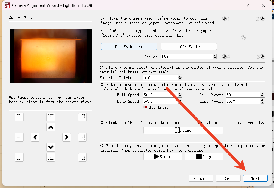Screen dimensions: 274x188
Task: Jog laser up with arrow button
Action: click(x=51, y=127)
